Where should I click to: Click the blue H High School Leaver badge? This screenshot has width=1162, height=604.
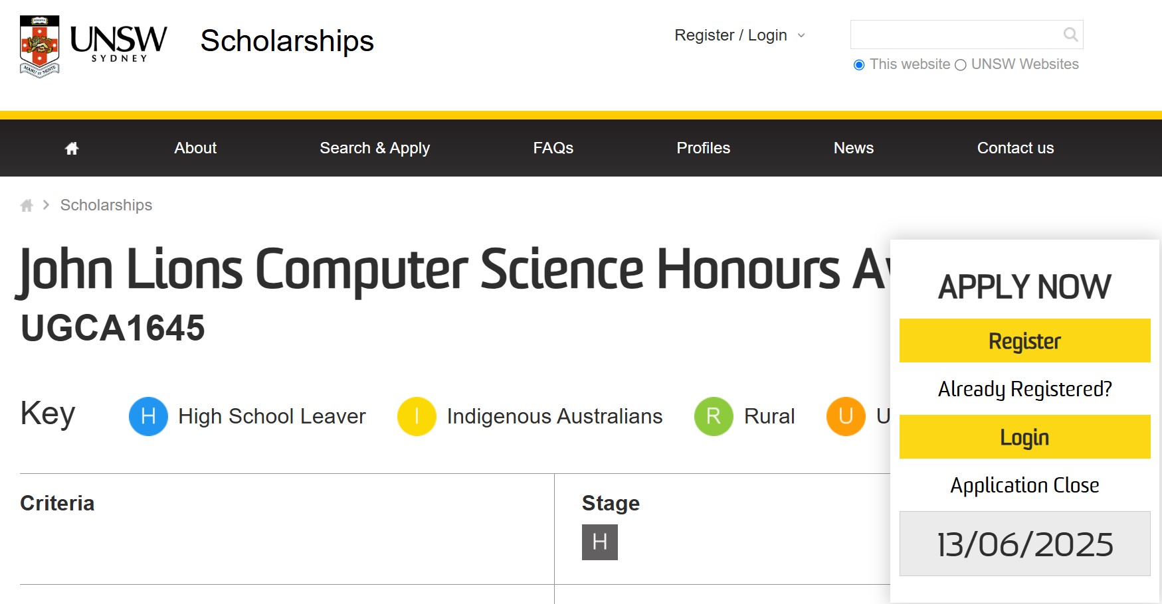[x=148, y=416]
